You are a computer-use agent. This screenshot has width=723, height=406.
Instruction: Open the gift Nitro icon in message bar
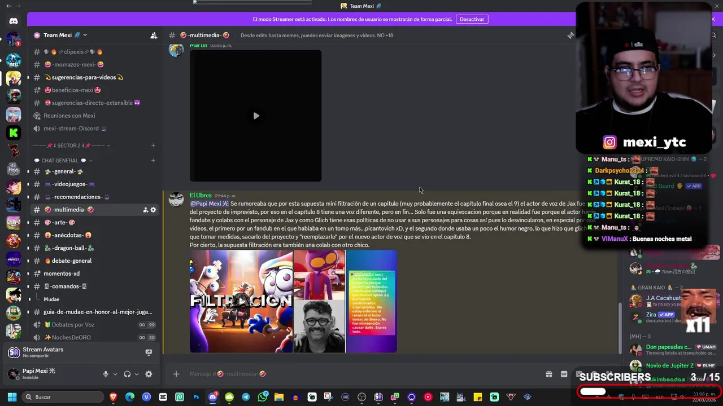pos(548,374)
